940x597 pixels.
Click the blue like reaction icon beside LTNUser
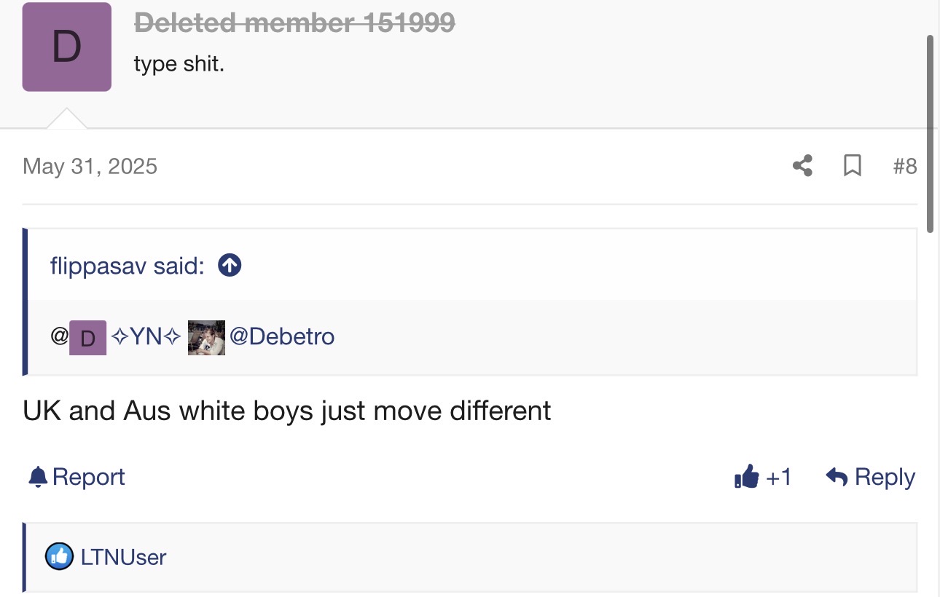60,557
